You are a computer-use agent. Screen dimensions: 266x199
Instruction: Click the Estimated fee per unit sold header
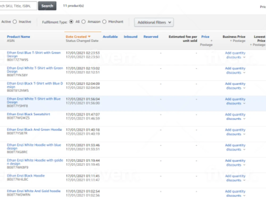point(183,39)
